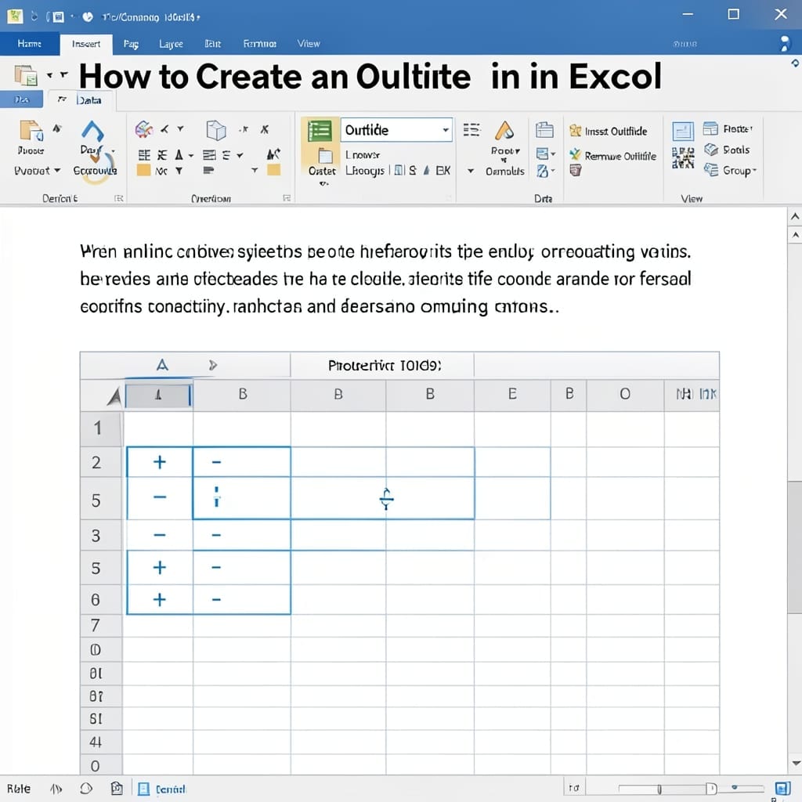
Task: Click the table sheet icon above Drta
Action: pyautogui.click(x=544, y=130)
